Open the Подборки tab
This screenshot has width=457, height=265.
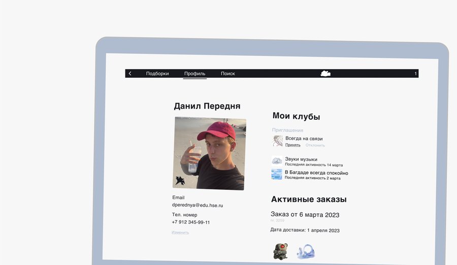(157, 74)
